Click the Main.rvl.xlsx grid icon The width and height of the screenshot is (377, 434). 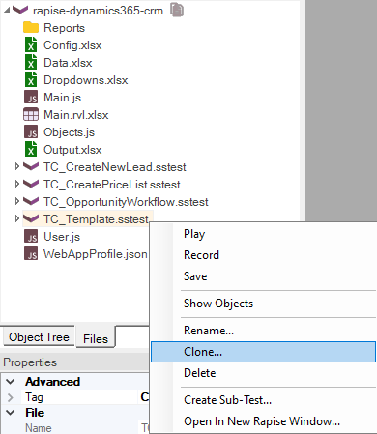pos(31,115)
